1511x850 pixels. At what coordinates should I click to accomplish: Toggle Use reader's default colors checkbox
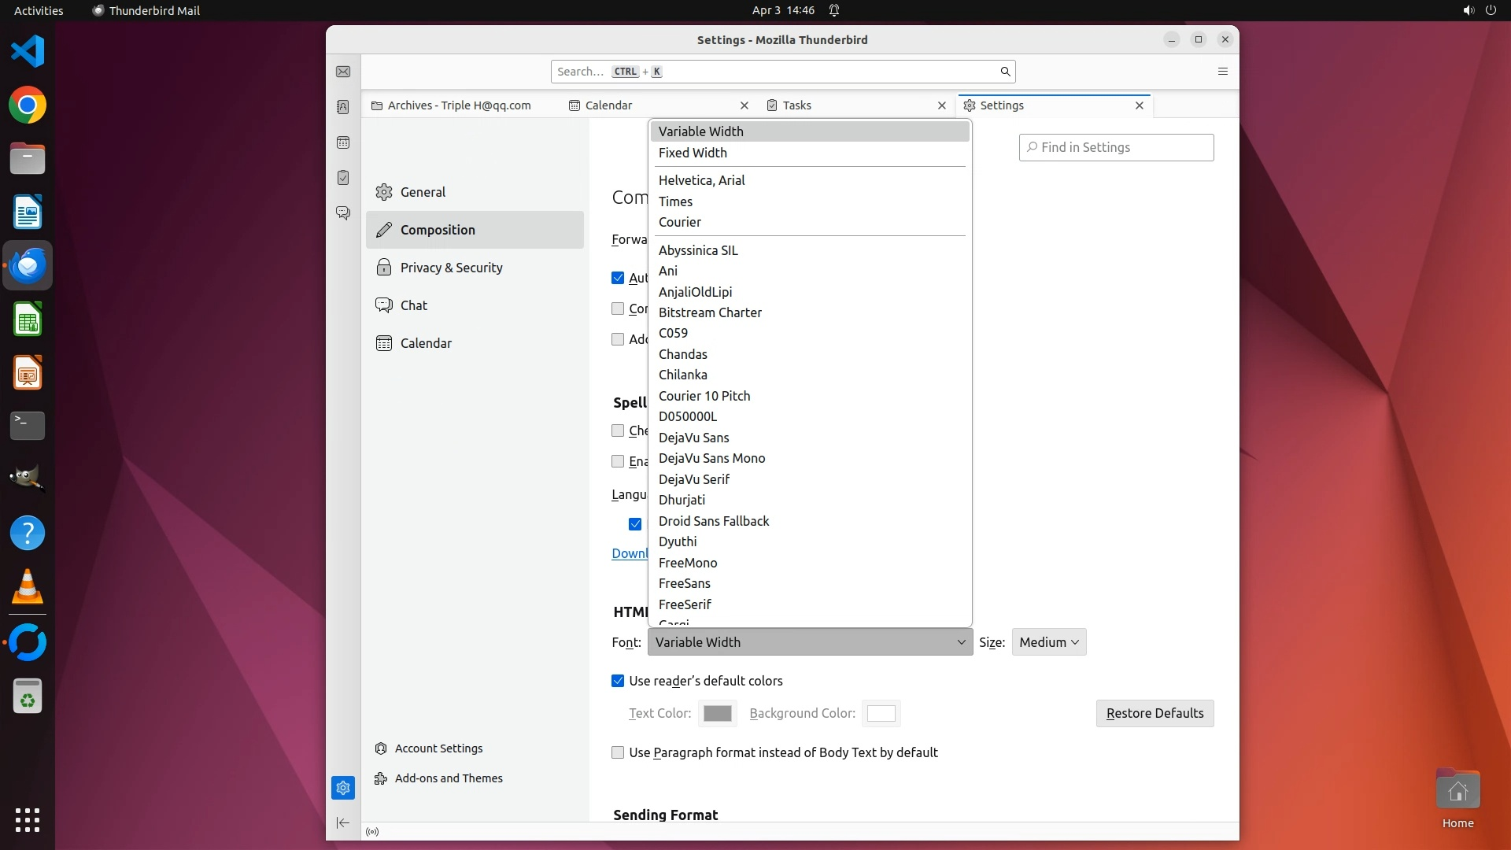pyautogui.click(x=618, y=681)
